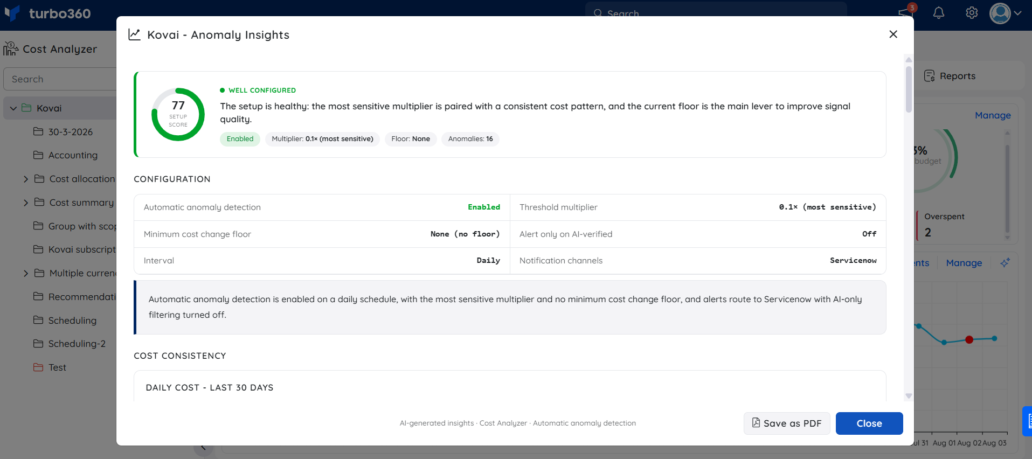1032x459 pixels.
Task: Open the user account dropdown arrow
Action: (x=1017, y=13)
